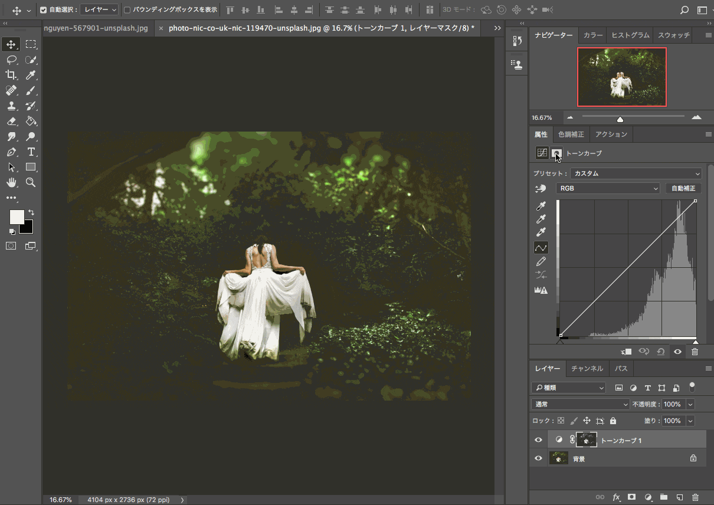
Task: Click the navigator zoom slider handle
Action: (x=620, y=119)
